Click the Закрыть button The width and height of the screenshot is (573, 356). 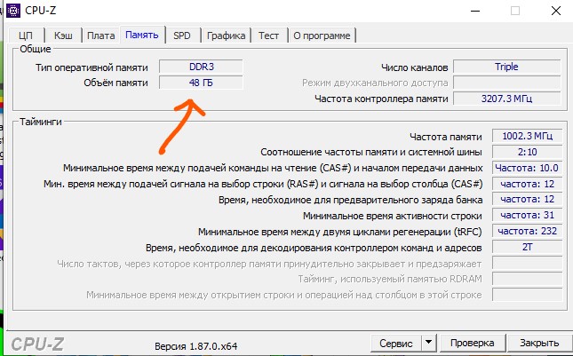click(539, 344)
